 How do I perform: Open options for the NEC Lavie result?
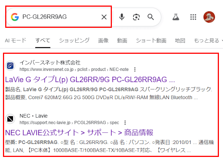tap(125, 122)
